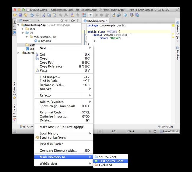
Task: Toggle the Database tool window
Action: click(x=178, y=53)
